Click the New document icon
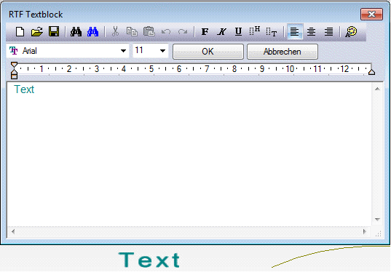391x272 pixels. pos(20,32)
